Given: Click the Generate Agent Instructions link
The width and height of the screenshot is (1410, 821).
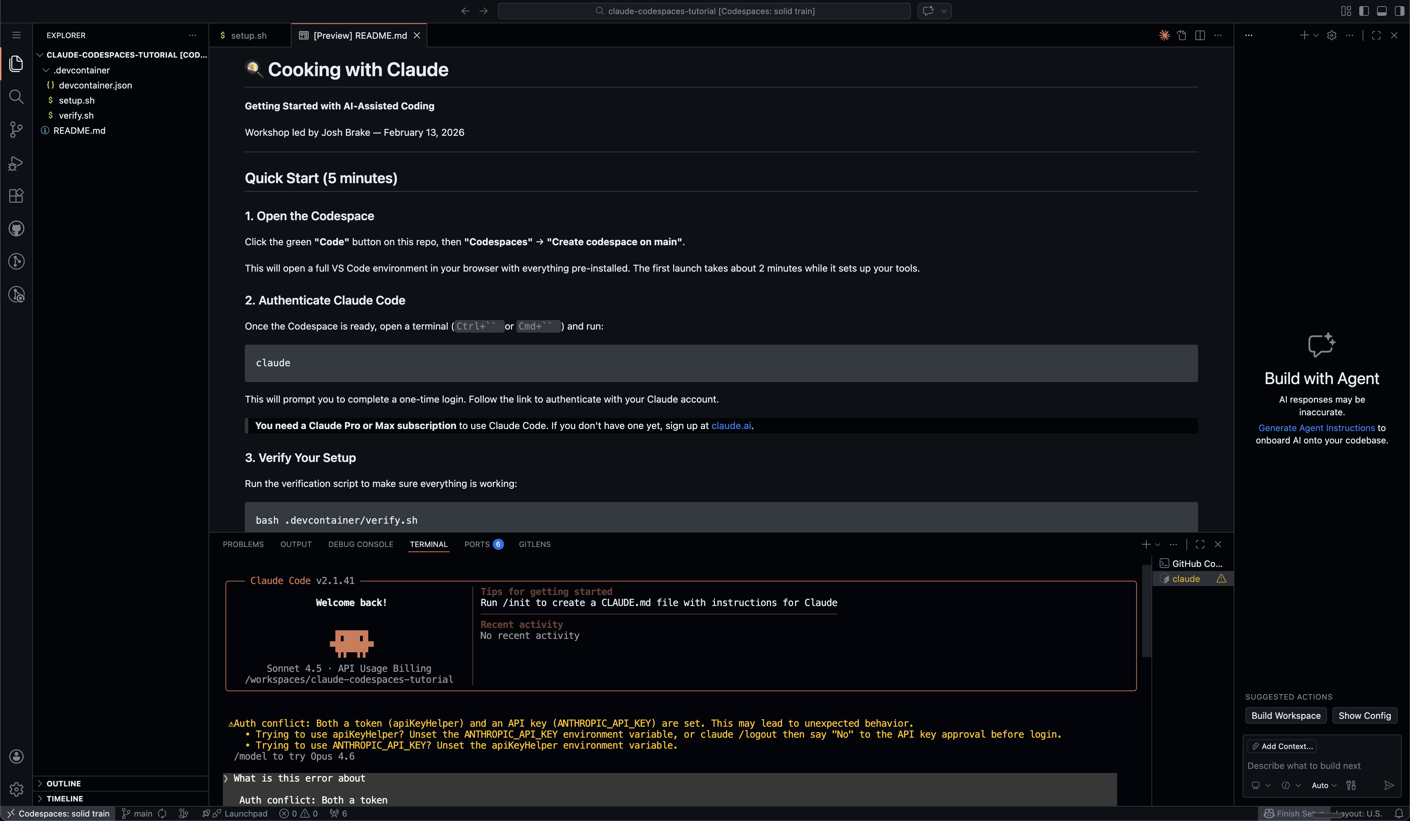Looking at the screenshot, I should 1316,428.
